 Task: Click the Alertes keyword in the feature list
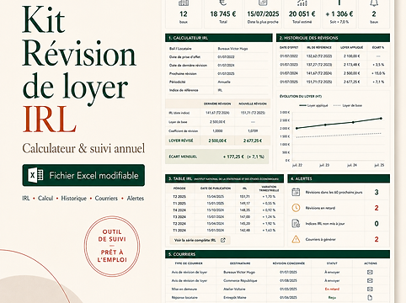point(136,198)
